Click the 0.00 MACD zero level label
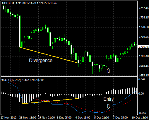The image size is (149, 120). click(x=141, y=94)
